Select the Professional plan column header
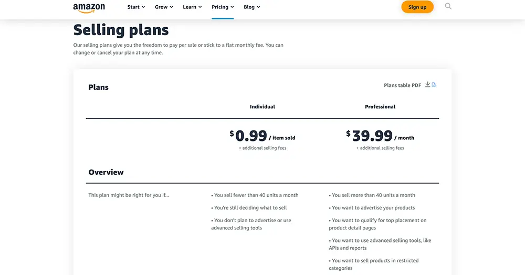 380,107
